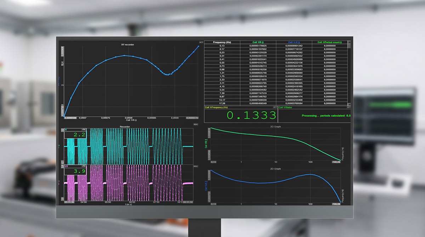Click the frequency cell 0,13
425x237 pixels.
tap(222, 46)
